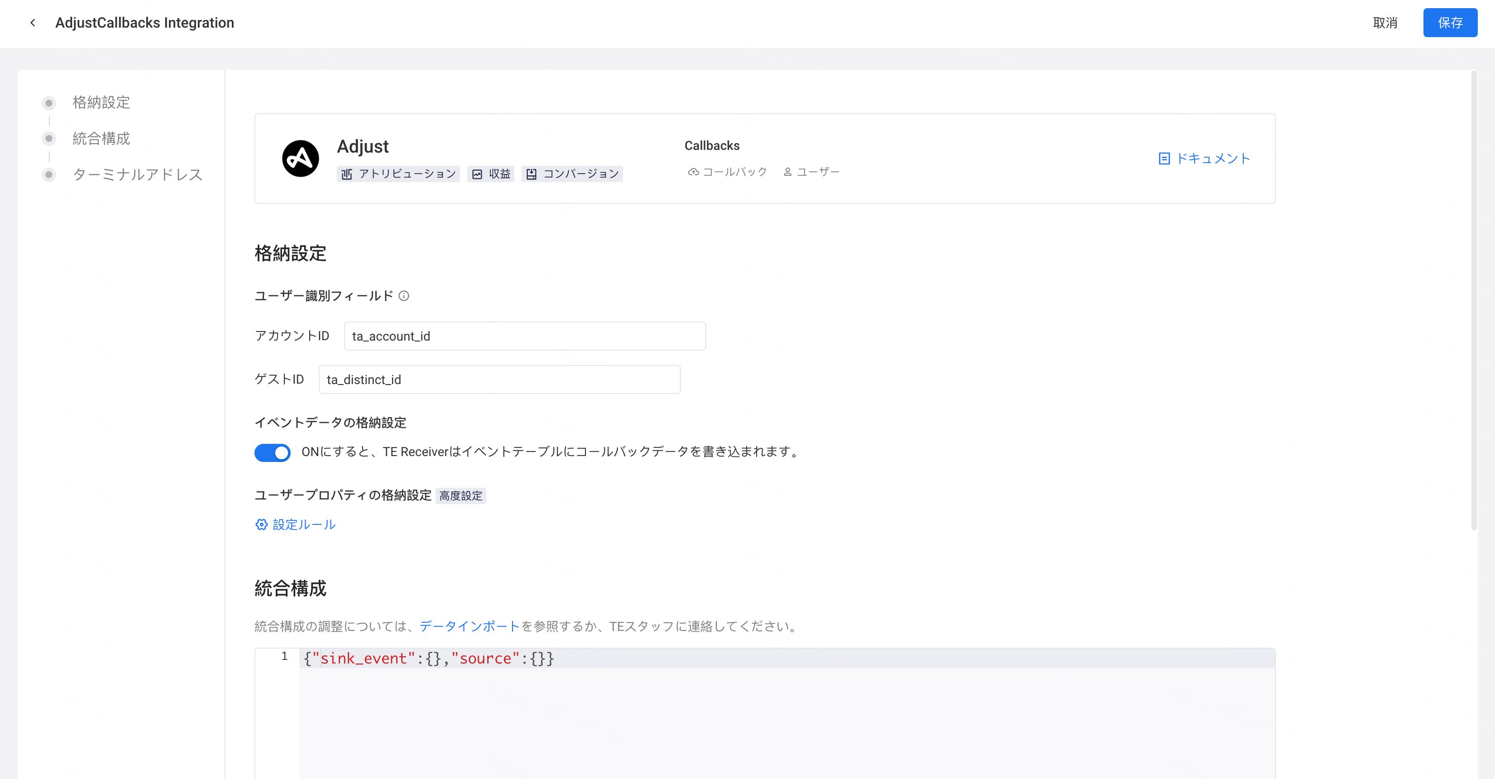The width and height of the screenshot is (1495, 779).
Task: Go back using the left chevron arrow
Action: (33, 23)
